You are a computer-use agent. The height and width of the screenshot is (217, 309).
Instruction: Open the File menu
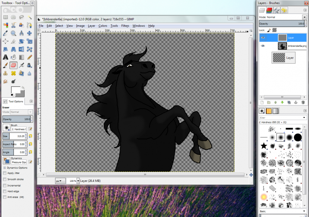pos(41,26)
